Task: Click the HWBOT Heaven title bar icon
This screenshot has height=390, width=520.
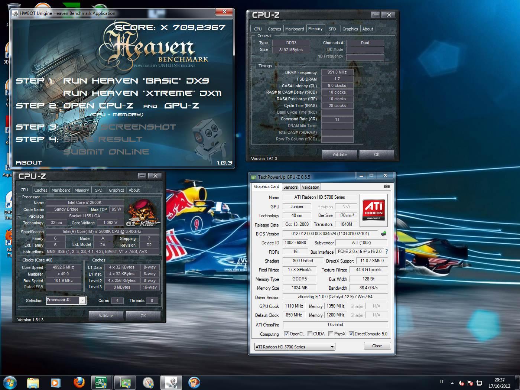Action: click(15, 13)
